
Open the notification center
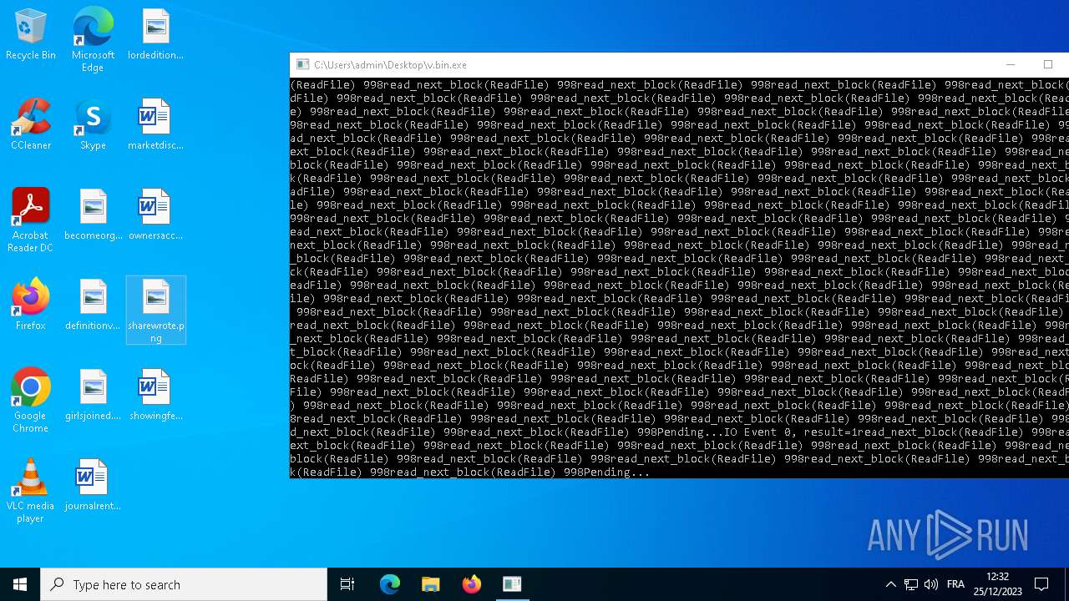[1041, 584]
